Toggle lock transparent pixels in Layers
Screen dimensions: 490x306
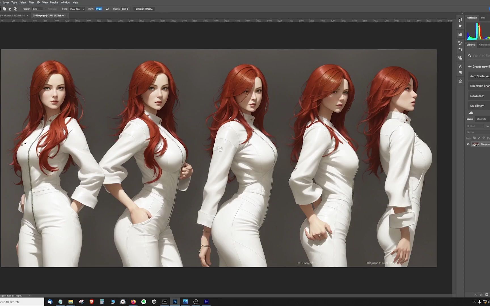(x=474, y=138)
